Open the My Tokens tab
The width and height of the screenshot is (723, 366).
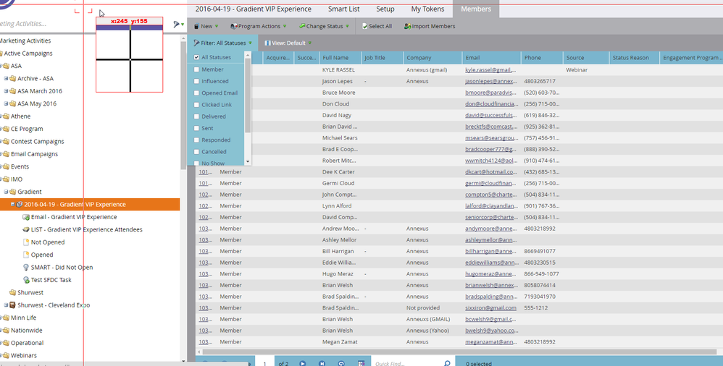[428, 9]
